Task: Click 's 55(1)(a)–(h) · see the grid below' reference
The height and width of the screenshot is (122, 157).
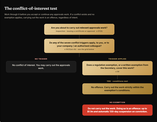Action: coord(79,49)
